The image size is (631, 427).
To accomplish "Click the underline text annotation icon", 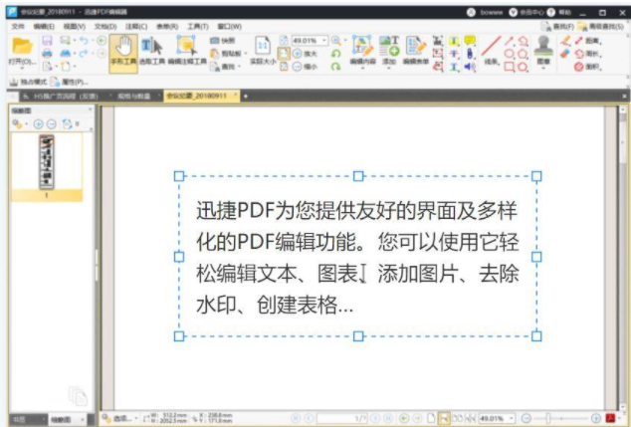I will (x=454, y=67).
